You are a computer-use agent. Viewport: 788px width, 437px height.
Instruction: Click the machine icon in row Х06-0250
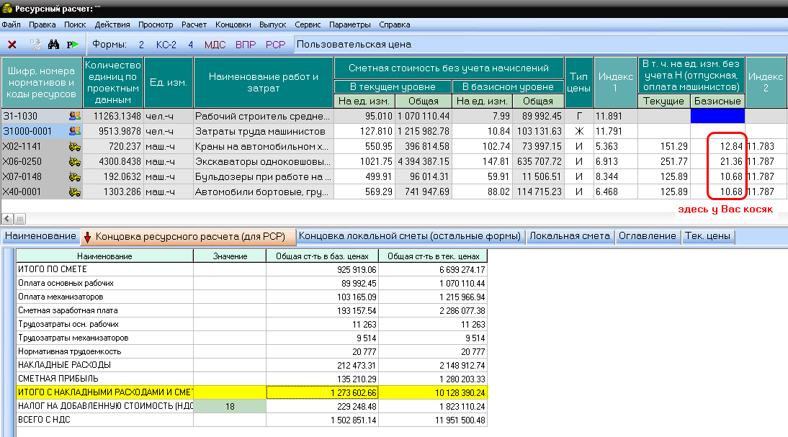coord(74,161)
